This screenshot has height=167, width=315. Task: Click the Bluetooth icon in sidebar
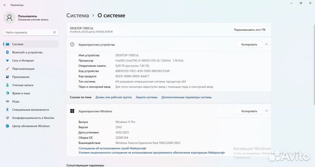pos(7,52)
